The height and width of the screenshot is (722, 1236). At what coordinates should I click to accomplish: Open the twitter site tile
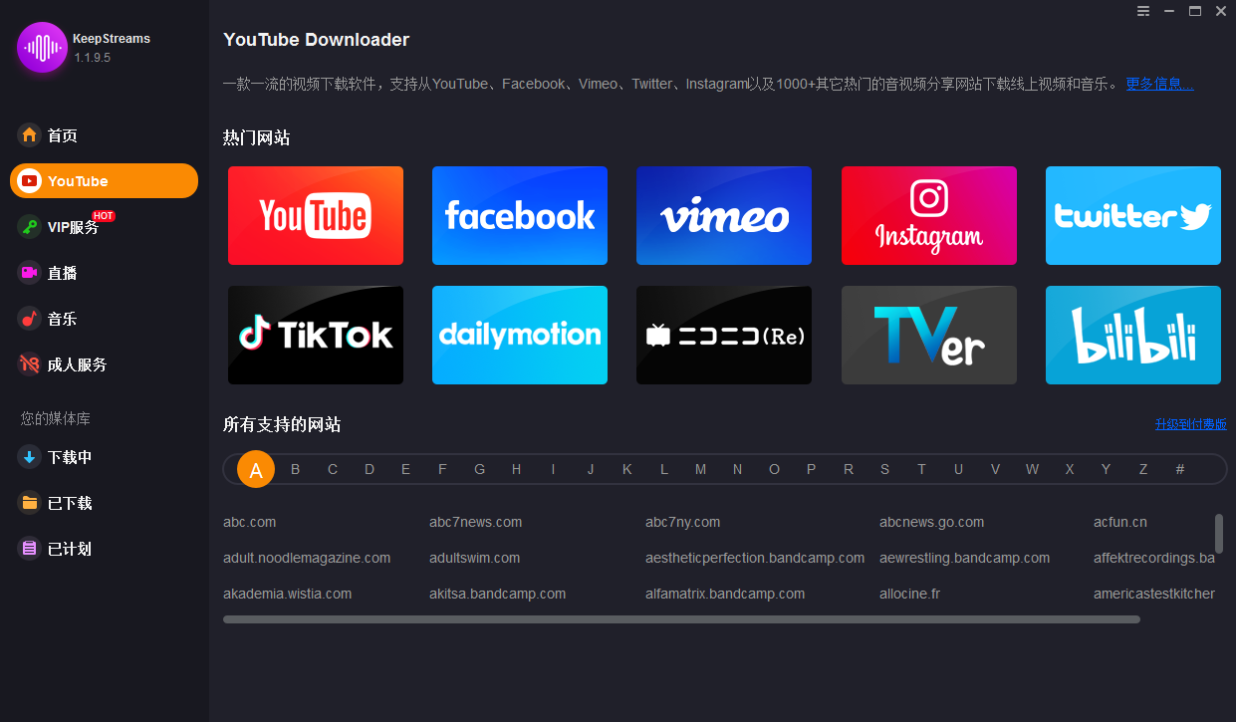point(1133,215)
